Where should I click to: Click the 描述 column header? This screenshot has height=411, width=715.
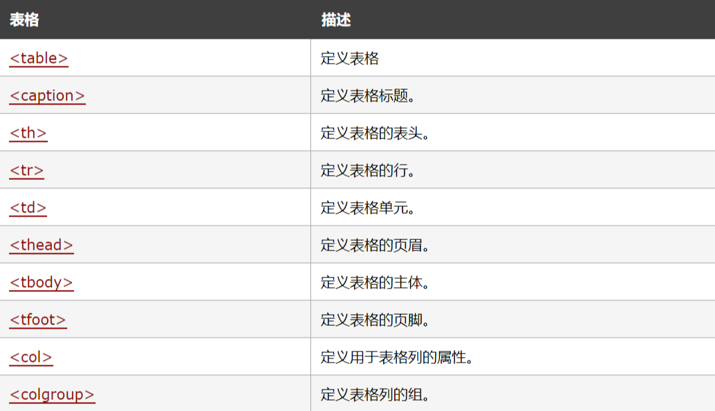pyautogui.click(x=336, y=19)
